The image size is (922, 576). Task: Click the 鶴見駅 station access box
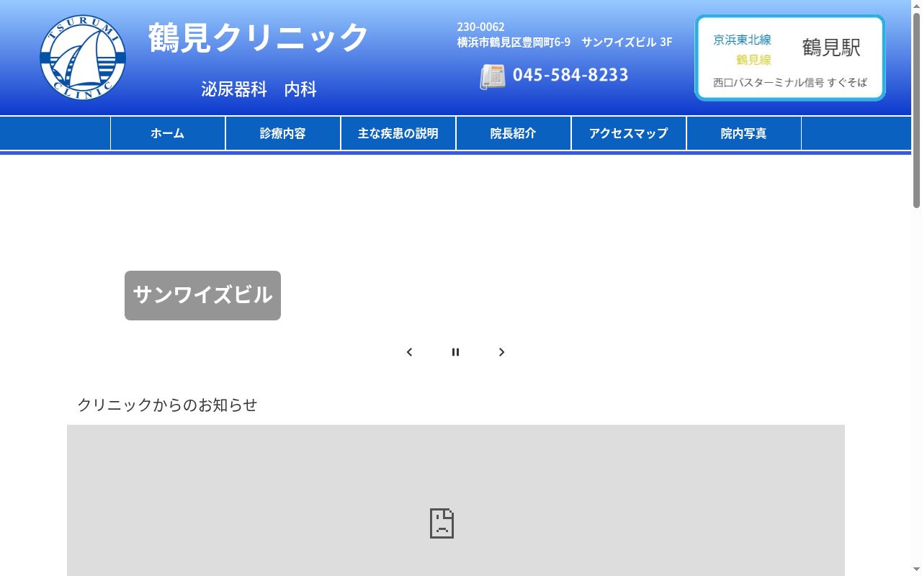[790, 58]
